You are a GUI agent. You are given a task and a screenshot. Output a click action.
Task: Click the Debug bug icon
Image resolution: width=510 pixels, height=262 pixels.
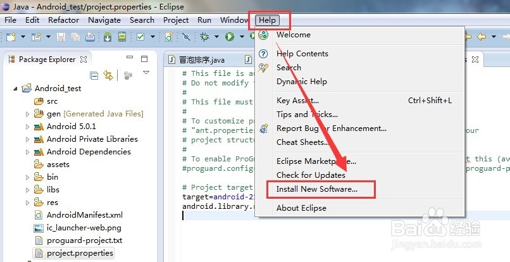[x=204, y=37]
